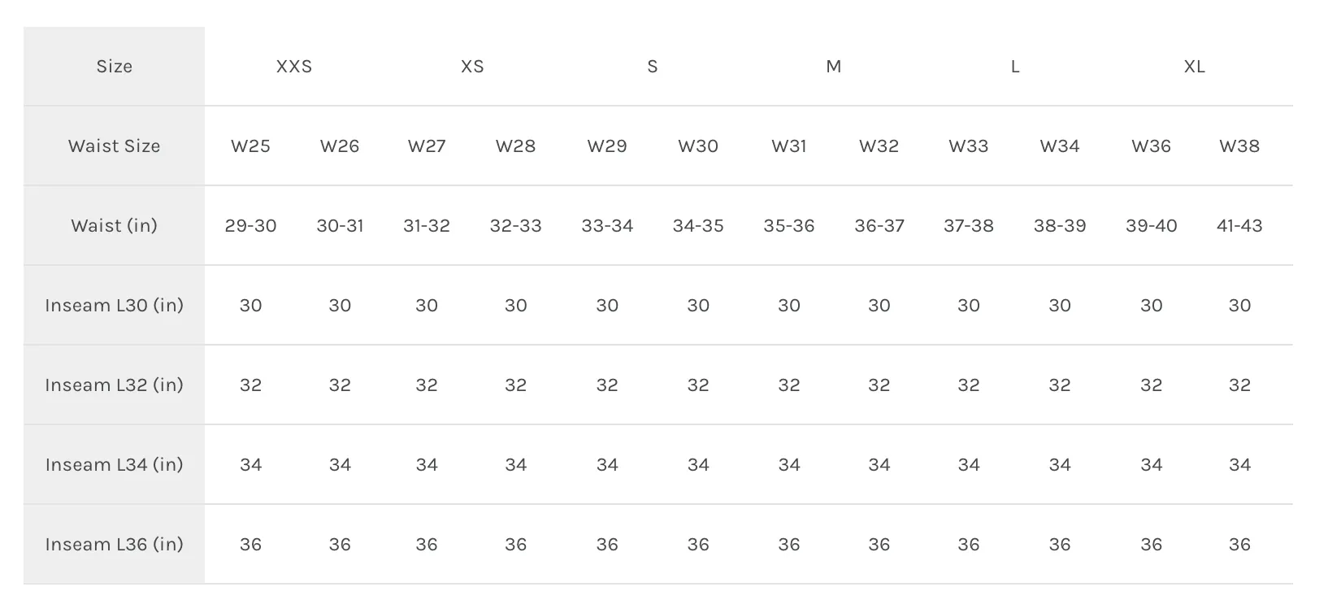Image resolution: width=1328 pixels, height=613 pixels.
Task: Select the XS size header
Action: click(472, 67)
